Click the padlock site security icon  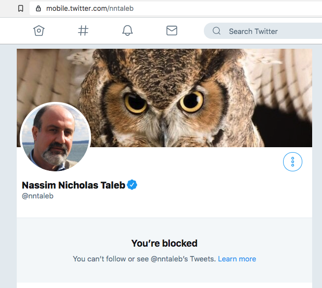click(38, 8)
